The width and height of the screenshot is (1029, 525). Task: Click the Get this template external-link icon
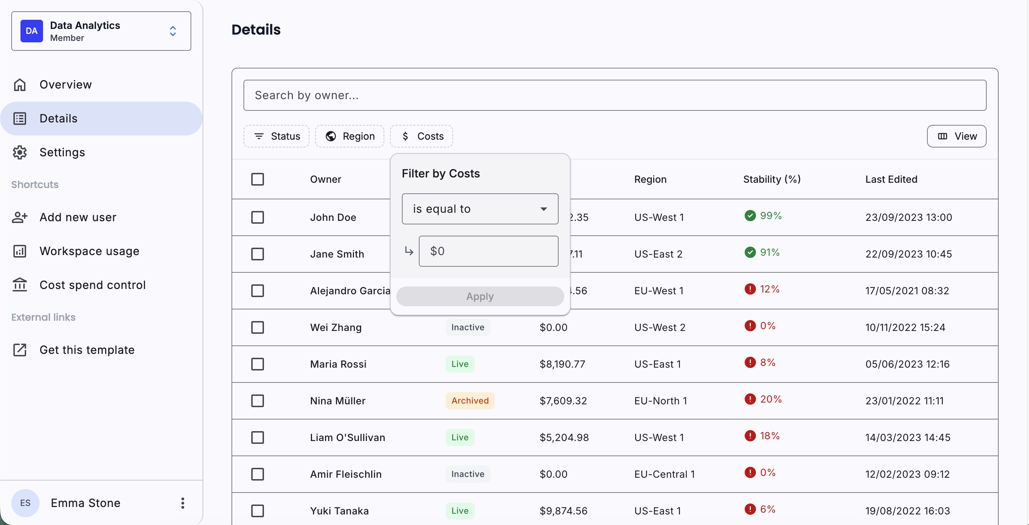tap(19, 350)
